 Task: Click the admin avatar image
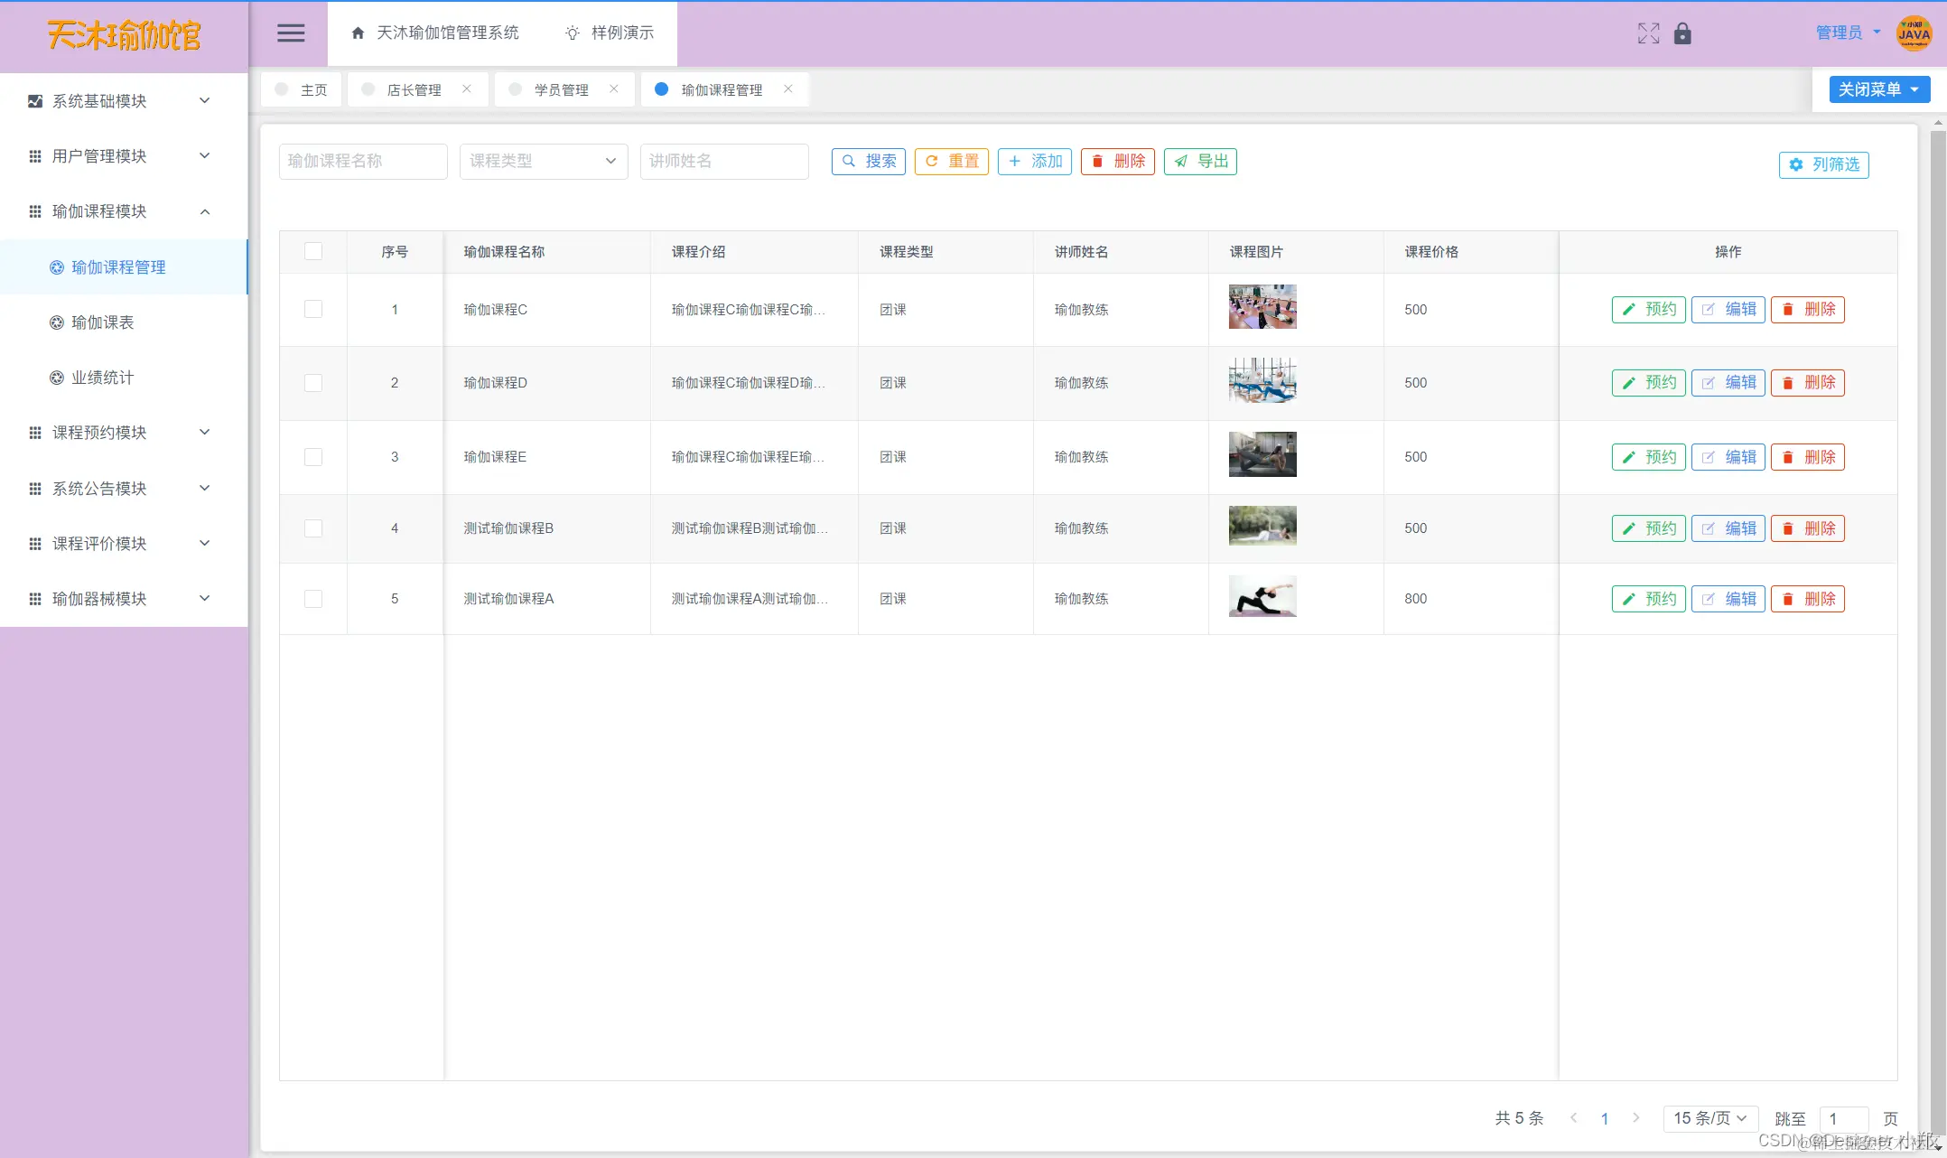(1914, 33)
